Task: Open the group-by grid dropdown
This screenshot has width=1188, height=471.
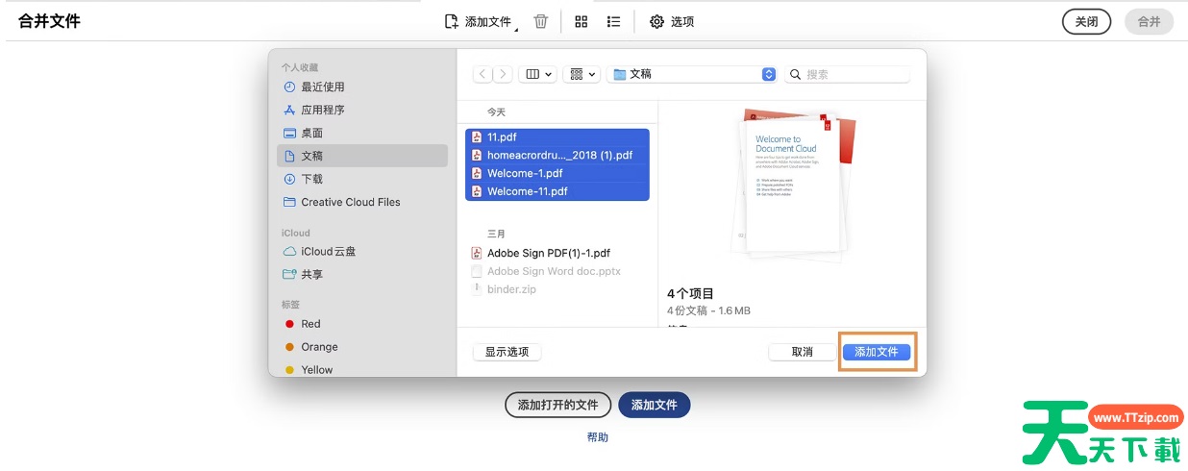Action: (x=582, y=74)
